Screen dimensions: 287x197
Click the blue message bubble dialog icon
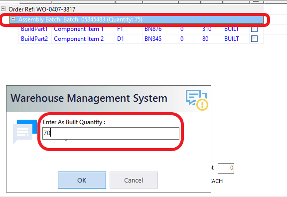coord(24,131)
